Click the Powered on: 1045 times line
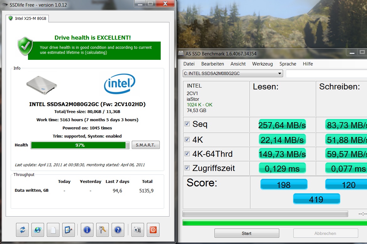 pos(87,128)
